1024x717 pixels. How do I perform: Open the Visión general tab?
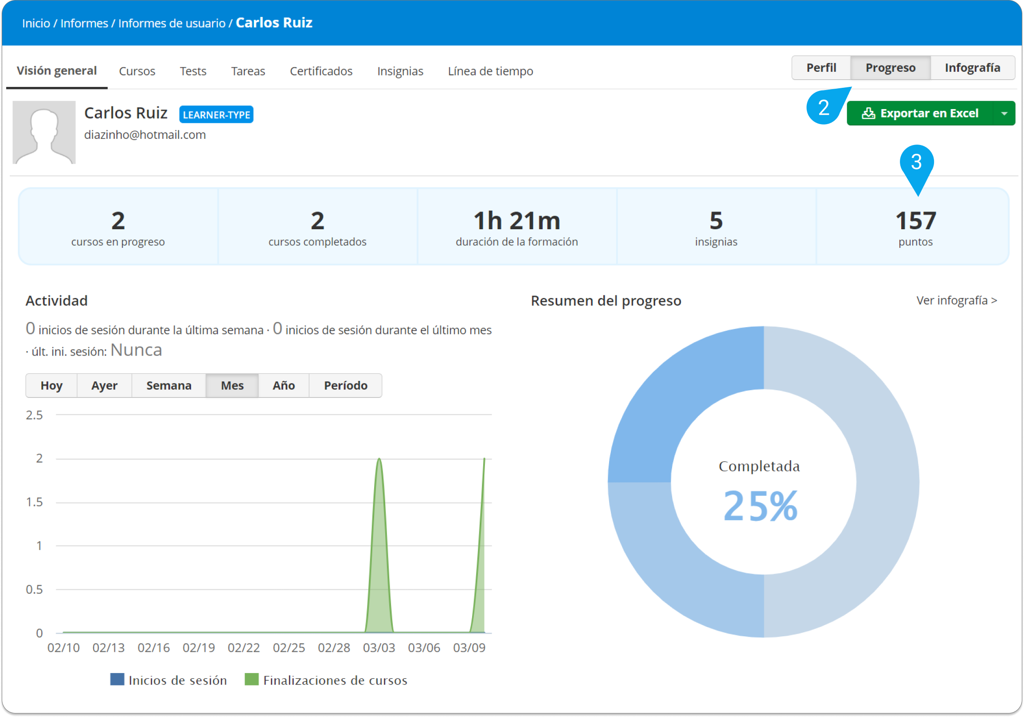pos(57,71)
